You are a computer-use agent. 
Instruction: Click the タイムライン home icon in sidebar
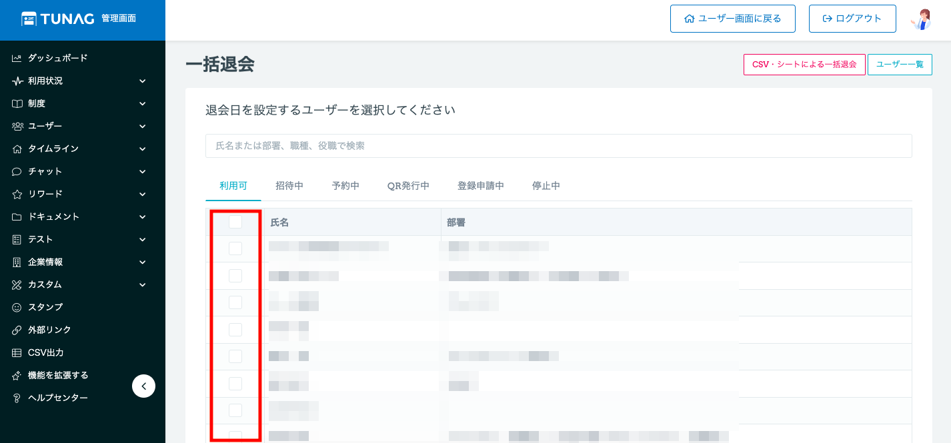[17, 149]
